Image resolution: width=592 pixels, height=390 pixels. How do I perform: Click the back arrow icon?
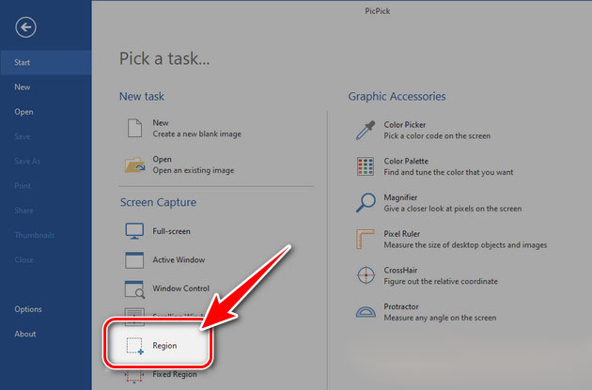[x=25, y=27]
